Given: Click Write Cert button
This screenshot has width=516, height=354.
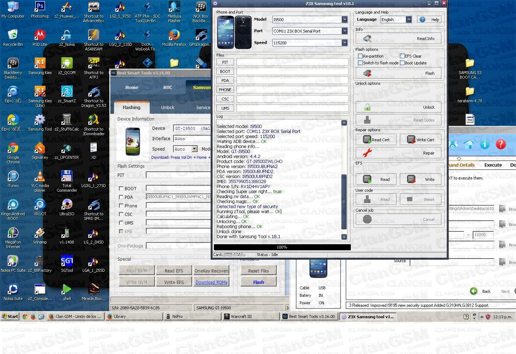Looking at the screenshot, I should 421,140.
